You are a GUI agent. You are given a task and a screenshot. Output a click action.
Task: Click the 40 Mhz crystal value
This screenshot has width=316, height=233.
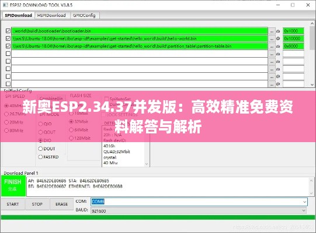click(x=110, y=163)
